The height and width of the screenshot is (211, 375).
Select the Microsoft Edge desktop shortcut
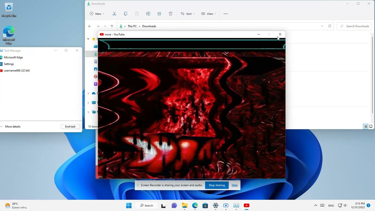(9, 35)
